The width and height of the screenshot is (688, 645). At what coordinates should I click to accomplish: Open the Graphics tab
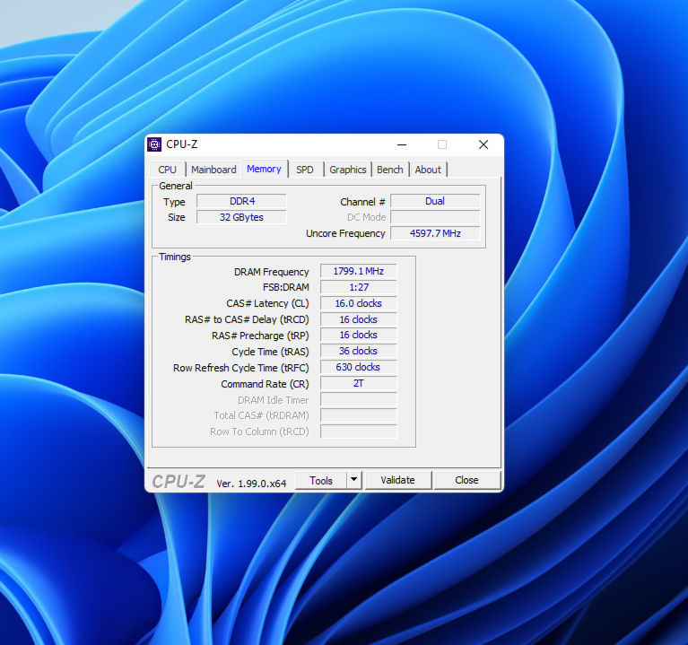pyautogui.click(x=348, y=170)
